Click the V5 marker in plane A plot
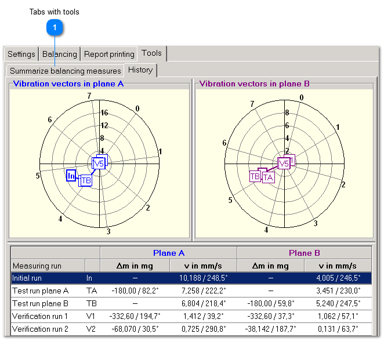This screenshot has height=341, width=384. [x=99, y=164]
